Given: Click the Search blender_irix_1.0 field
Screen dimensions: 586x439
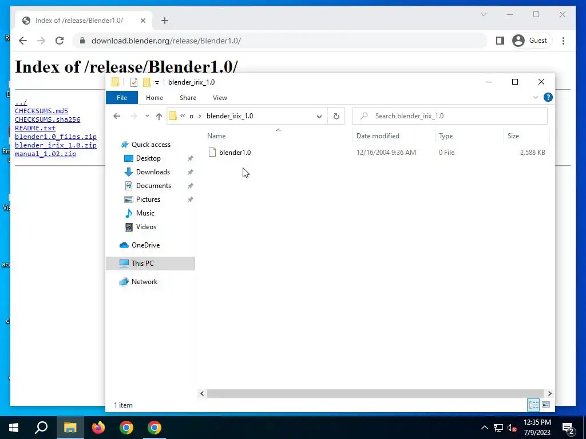Looking at the screenshot, I should click(x=450, y=116).
